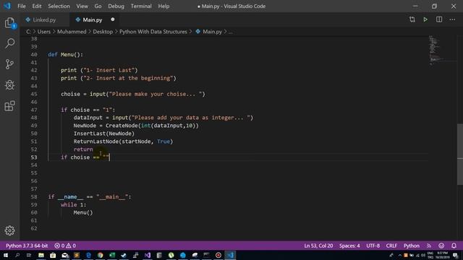Open the Go menu
This screenshot has height=260, width=463.
[98, 6]
